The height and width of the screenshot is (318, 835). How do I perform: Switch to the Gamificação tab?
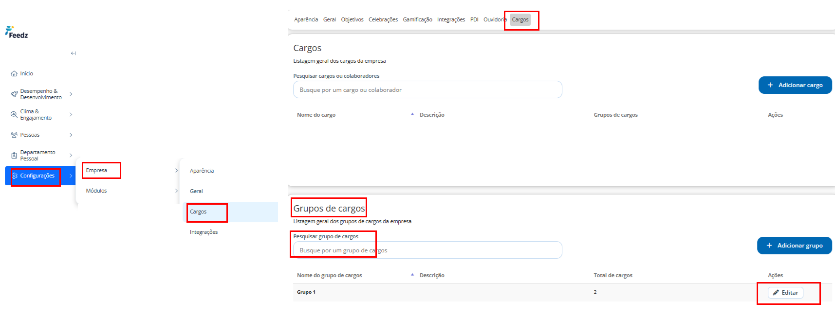418,19
